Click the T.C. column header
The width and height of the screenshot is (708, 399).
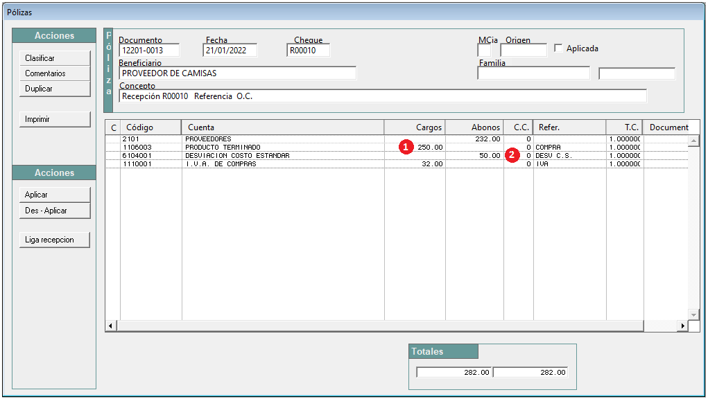pyautogui.click(x=625, y=127)
